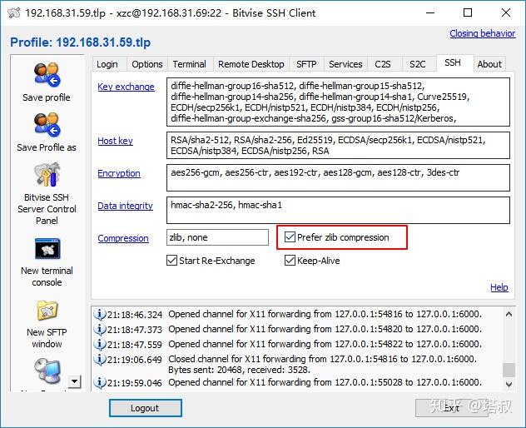Click the Closing behavior link
This screenshot has width=526, height=428.
click(483, 33)
